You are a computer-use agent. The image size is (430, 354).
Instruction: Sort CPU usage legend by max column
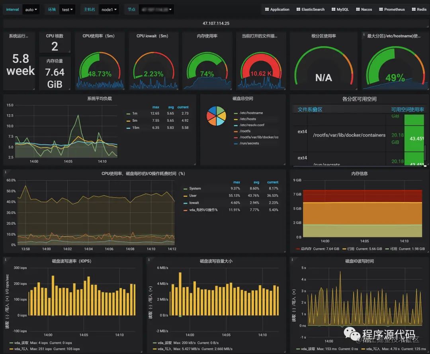point(236,182)
